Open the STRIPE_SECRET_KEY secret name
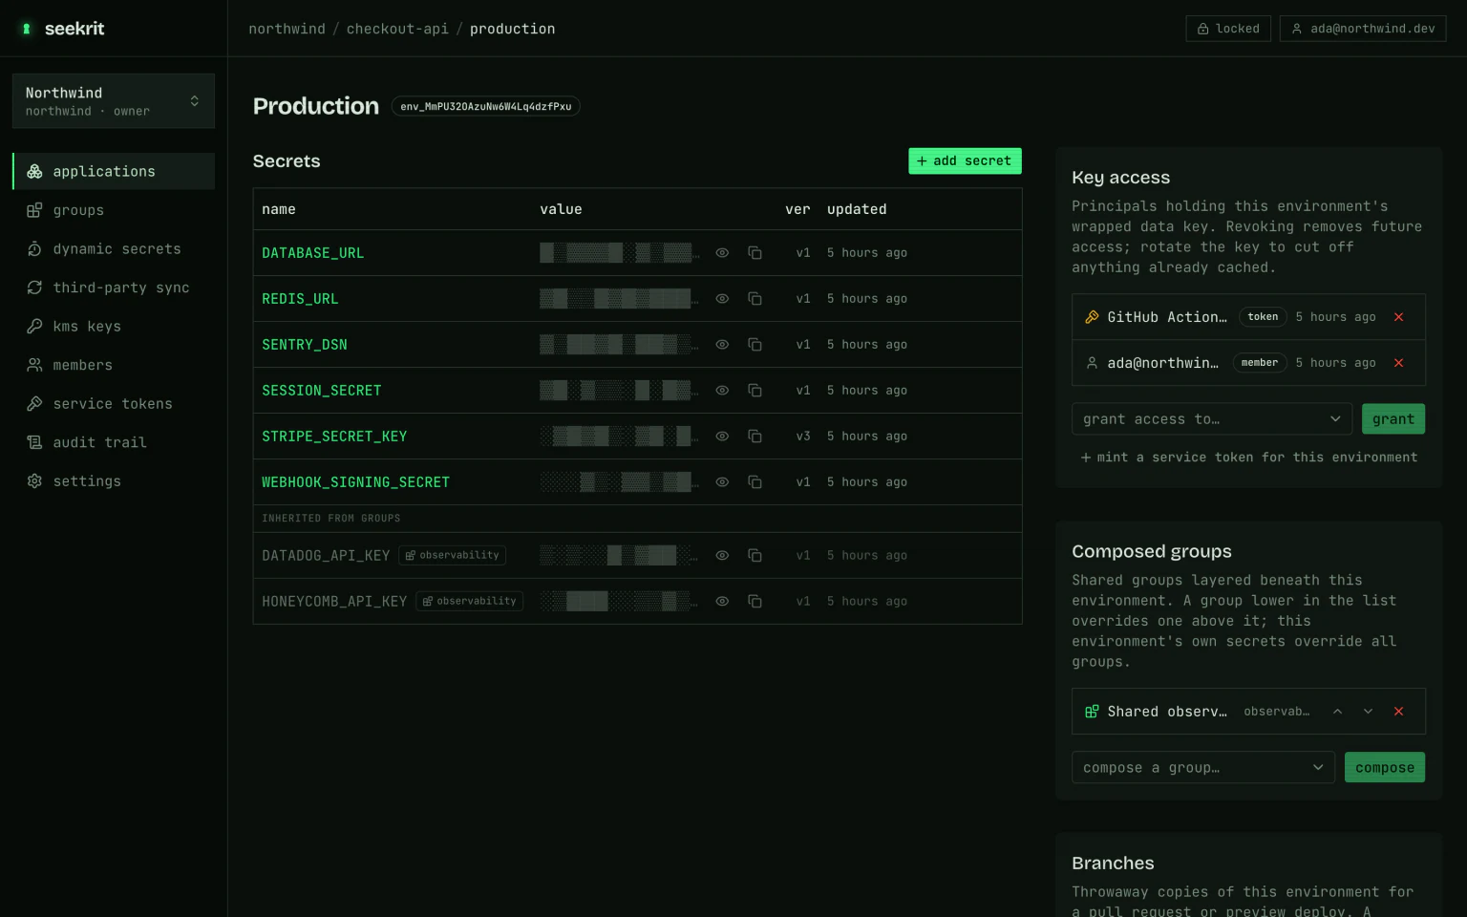1467x917 pixels. pos(334,437)
